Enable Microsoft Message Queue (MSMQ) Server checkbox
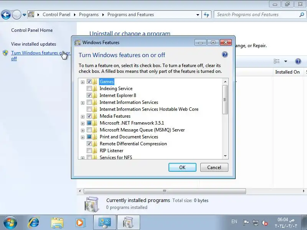Viewport: 307px width, 230px height. point(89,130)
